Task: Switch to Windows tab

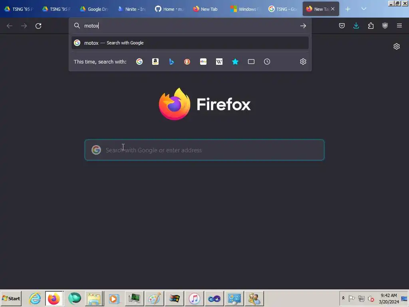Action: coord(244,9)
